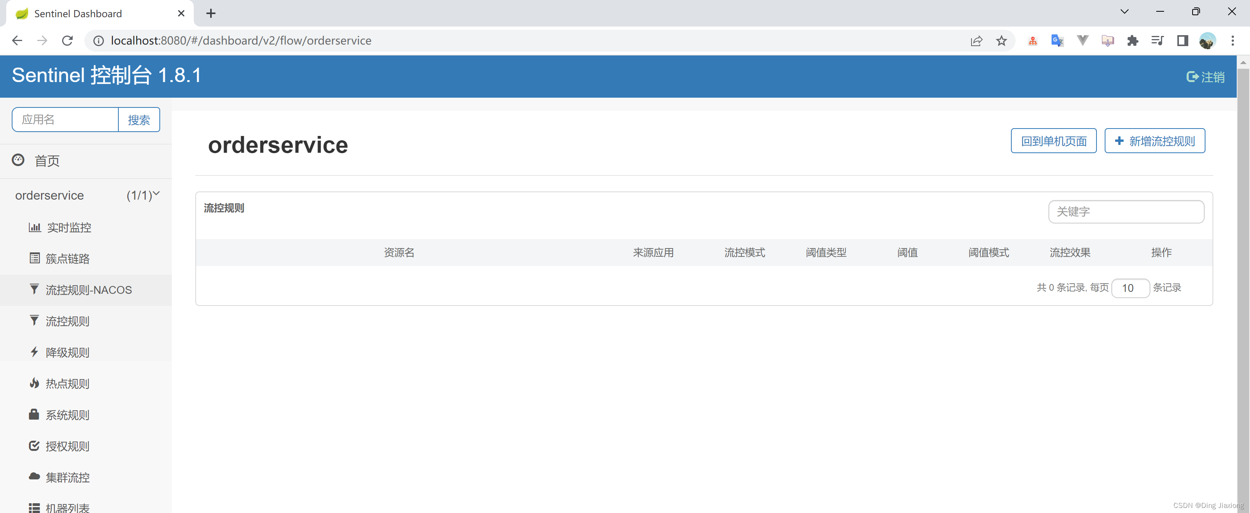This screenshot has width=1250, height=513.
Task: Go forward using the browser forward arrow
Action: (x=42, y=40)
